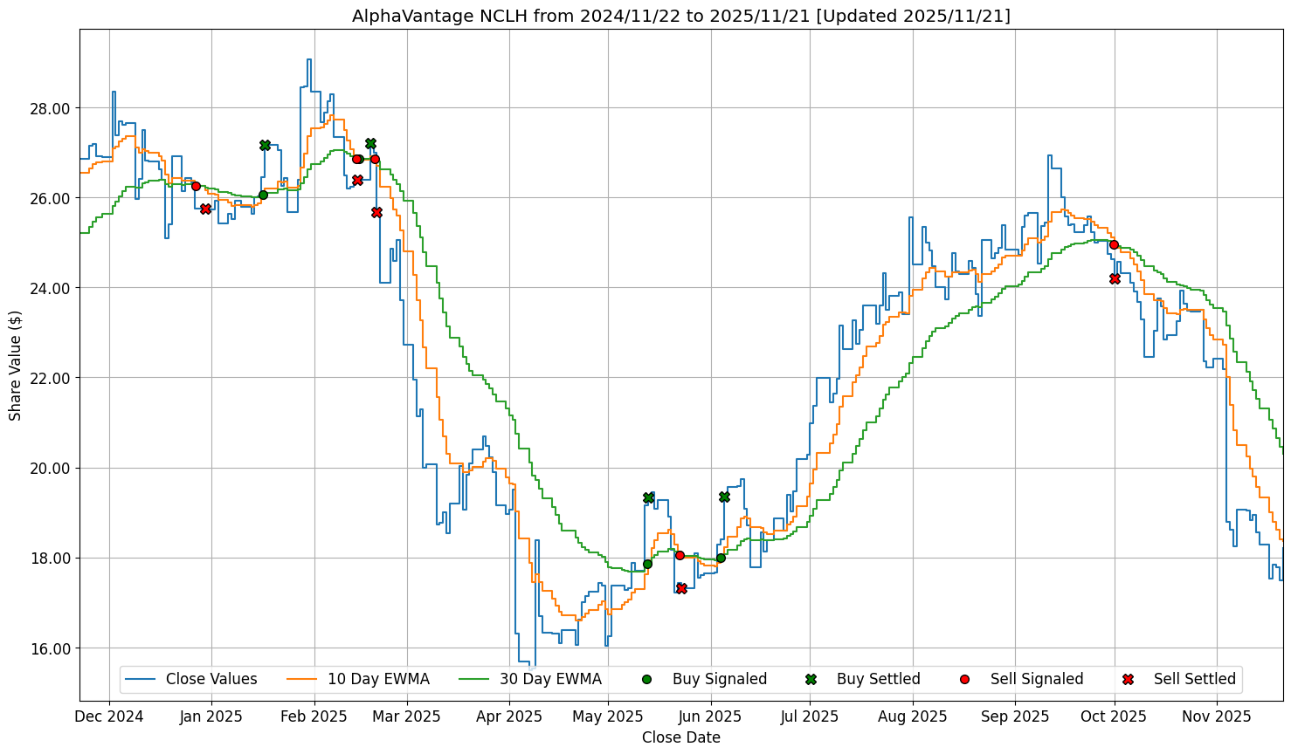This screenshot has height=754, width=1291.
Task: Click the Sell Settled red X in legend
Action: (1128, 679)
